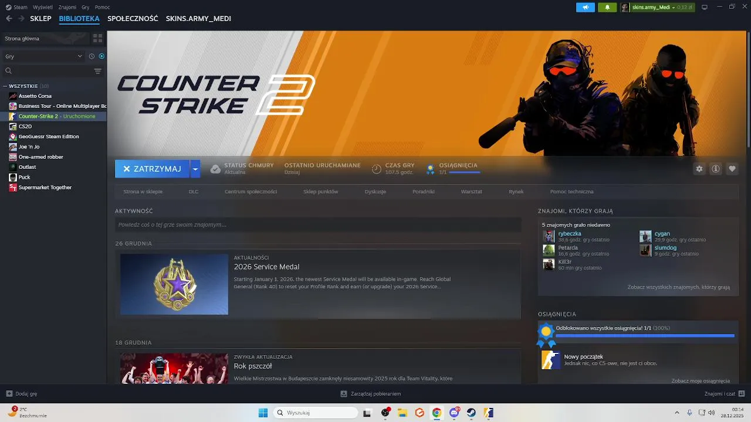
Task: Show game info circle icon
Action: coord(716,169)
